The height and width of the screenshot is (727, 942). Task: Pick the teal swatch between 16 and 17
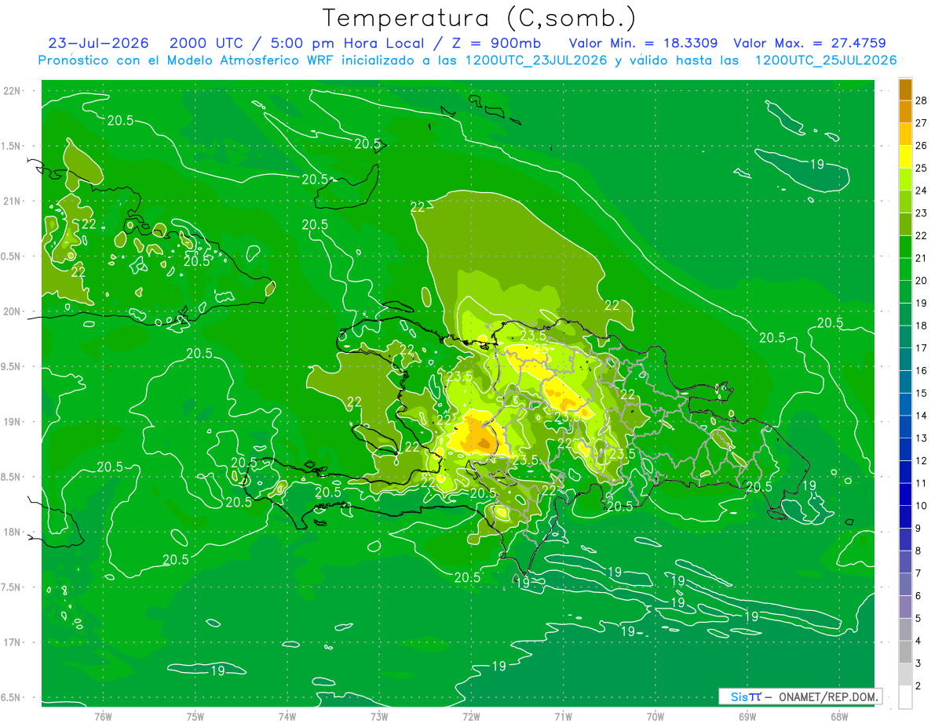click(905, 360)
